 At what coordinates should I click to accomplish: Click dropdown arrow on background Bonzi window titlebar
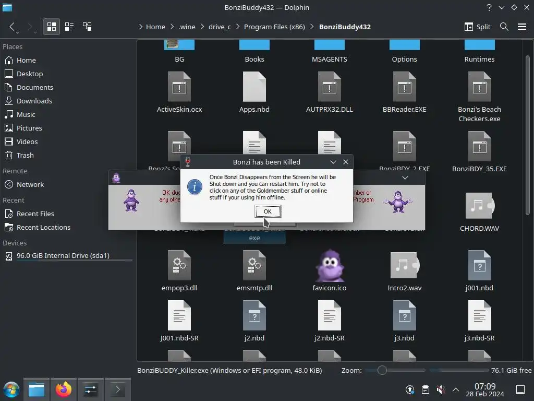tap(405, 178)
